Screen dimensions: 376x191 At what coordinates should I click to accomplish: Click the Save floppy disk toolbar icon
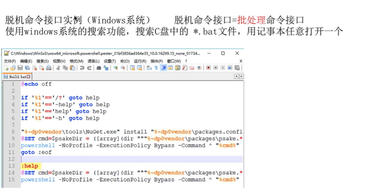click(20, 68)
